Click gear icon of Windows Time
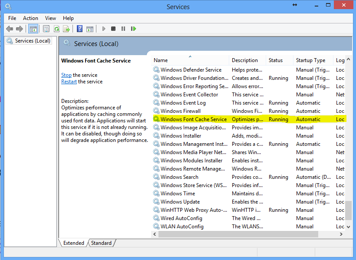356x260 pixels. 156,193
